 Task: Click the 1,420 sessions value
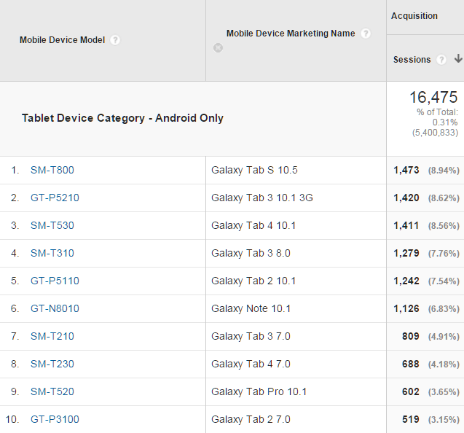(x=406, y=198)
